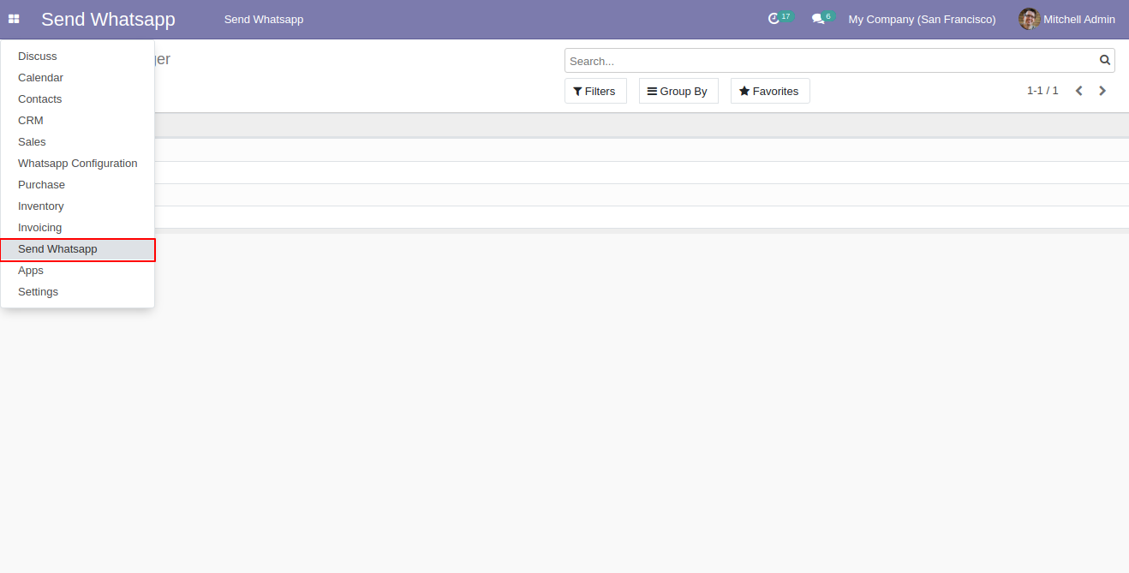Screen dimensions: 1129x573
Task: Select Apps in apps menu
Action: click(77, 270)
